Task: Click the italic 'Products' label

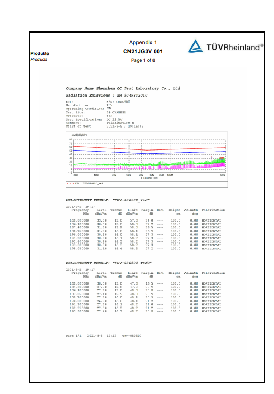Action: pyautogui.click(x=39, y=59)
